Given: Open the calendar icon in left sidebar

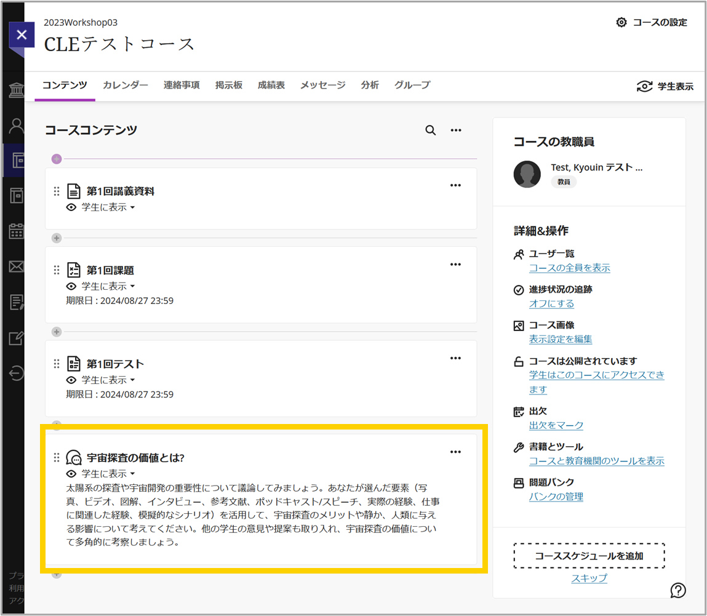Looking at the screenshot, I should (x=17, y=231).
